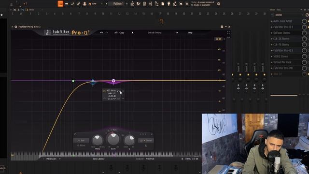Image resolution: width=309 pixels, height=174 pixels.
Task: Open the Bell filter shape dropdown
Action: coord(81,141)
